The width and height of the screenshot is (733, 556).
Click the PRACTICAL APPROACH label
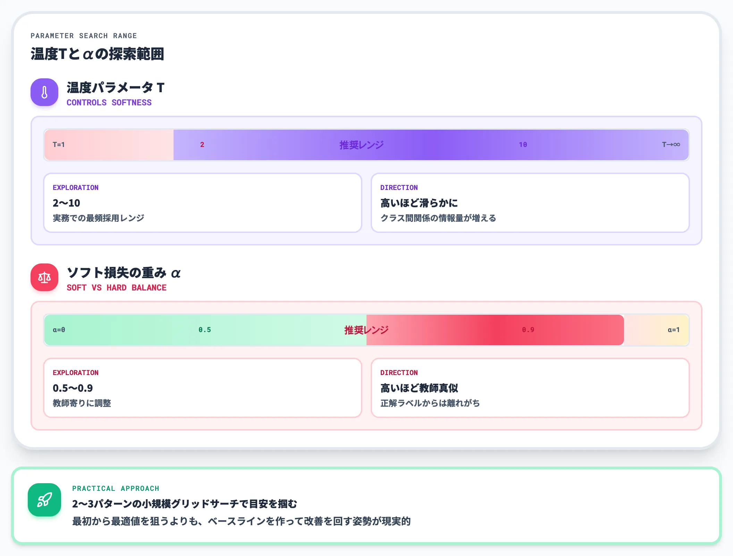click(116, 488)
